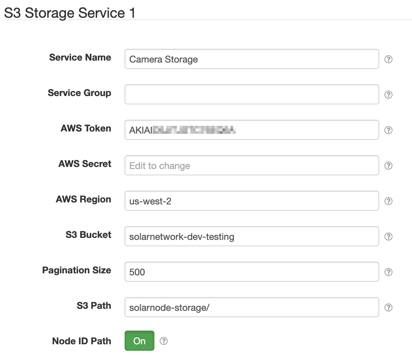Screen dimensions: 412x358
Task: Select the Pagination Size value of 500
Action: click(251, 272)
